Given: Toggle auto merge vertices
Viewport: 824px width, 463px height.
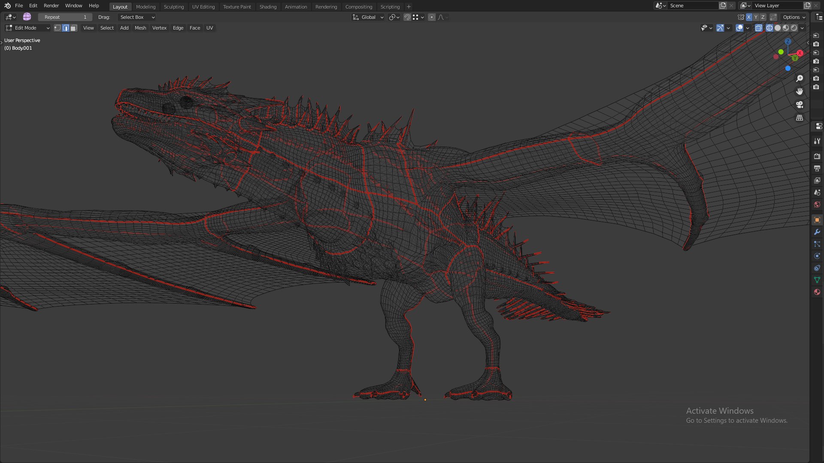Looking at the screenshot, I should [x=773, y=17].
